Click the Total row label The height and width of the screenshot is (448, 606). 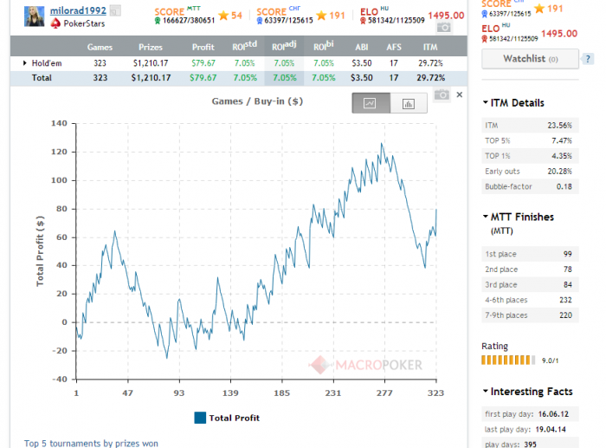(x=42, y=78)
